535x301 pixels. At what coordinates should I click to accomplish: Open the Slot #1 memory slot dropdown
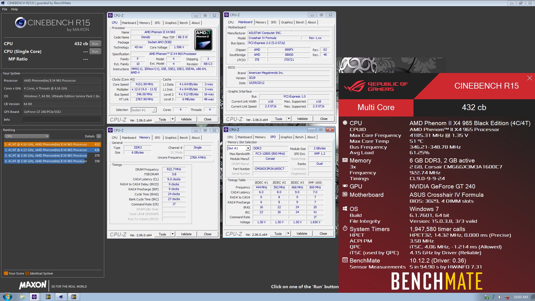tap(239, 148)
